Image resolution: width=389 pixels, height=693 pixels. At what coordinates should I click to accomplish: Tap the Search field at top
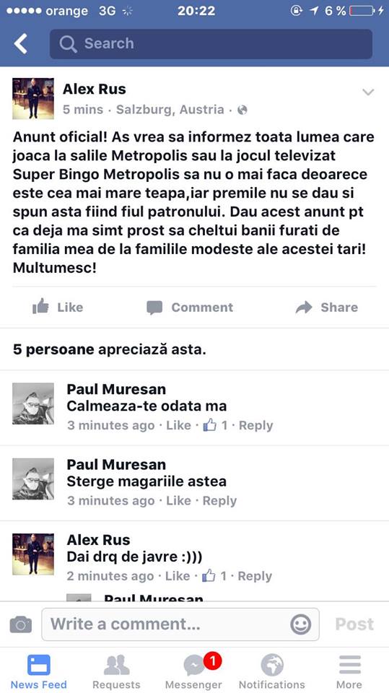coord(211,44)
